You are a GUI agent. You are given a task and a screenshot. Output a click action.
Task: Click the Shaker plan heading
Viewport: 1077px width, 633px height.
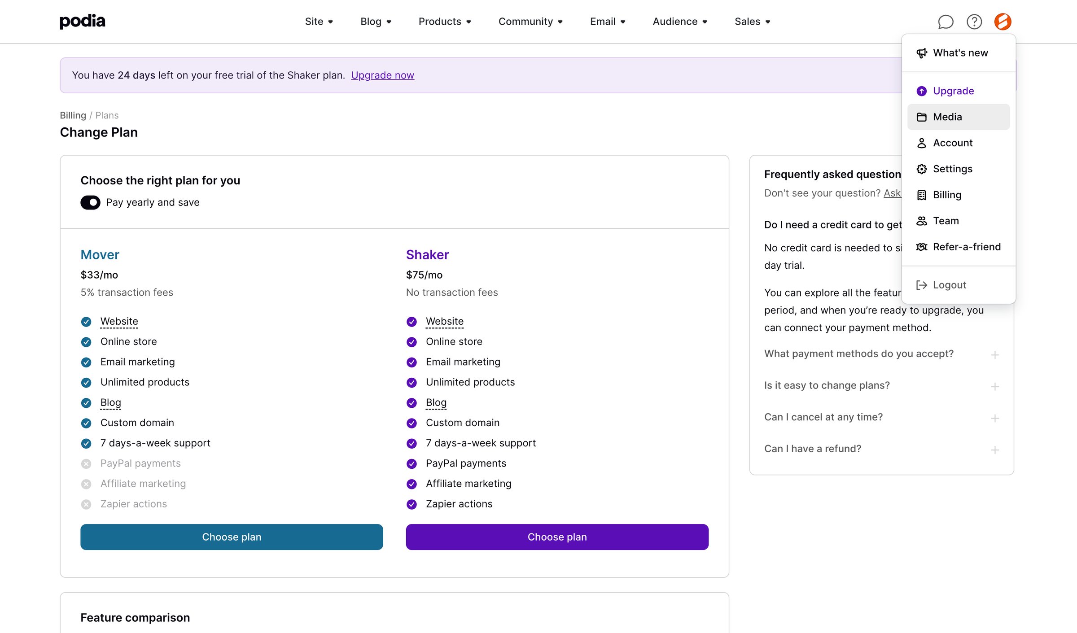tap(427, 255)
